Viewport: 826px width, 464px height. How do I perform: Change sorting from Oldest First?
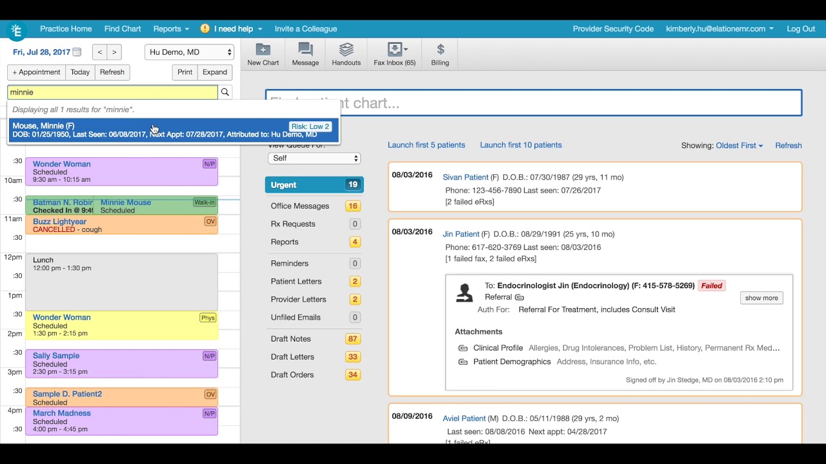[x=739, y=146]
